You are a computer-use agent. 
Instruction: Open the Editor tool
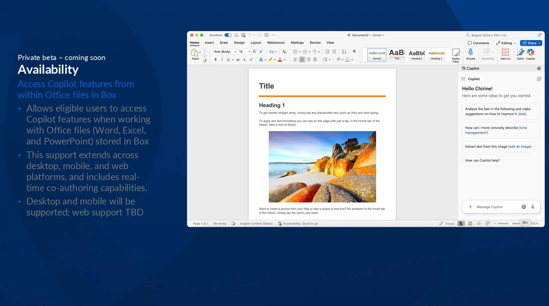click(521, 54)
